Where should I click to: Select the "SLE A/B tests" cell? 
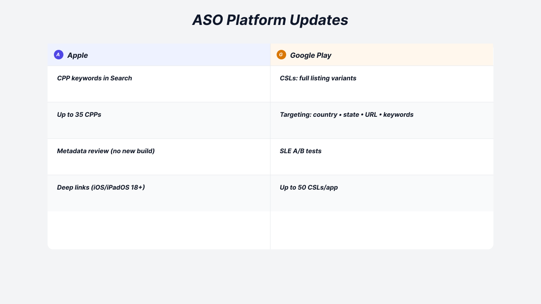coord(300,151)
